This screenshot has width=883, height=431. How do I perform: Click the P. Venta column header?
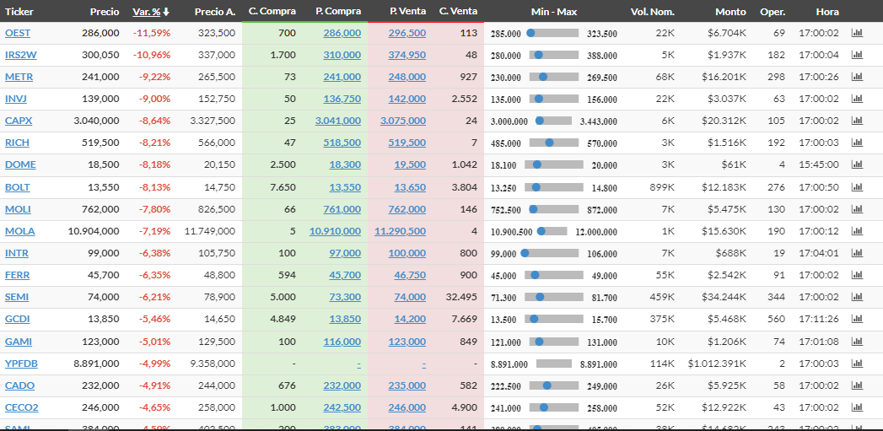407,12
